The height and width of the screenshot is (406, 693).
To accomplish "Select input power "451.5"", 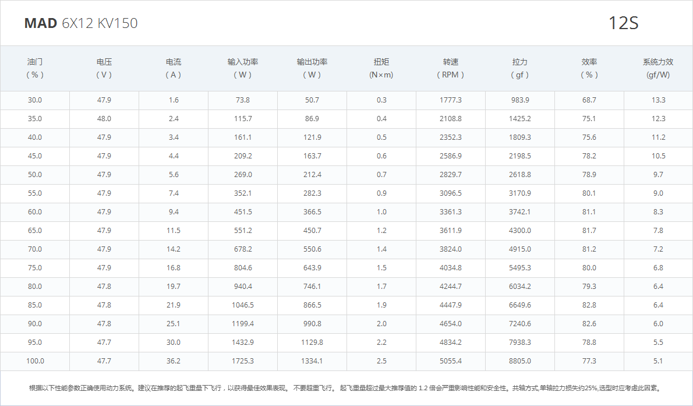I will click(x=243, y=211).
